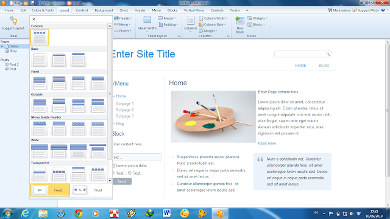
Task: Check the Lorem ipsum dolor checkbox
Action: [x=114, y=165]
